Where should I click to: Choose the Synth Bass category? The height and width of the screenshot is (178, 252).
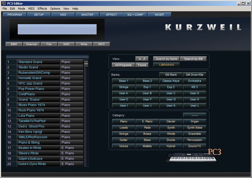tap(195, 127)
